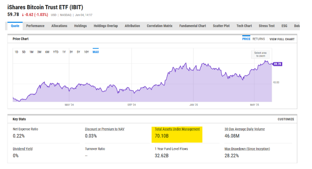Open the Allocations tab

59,26
